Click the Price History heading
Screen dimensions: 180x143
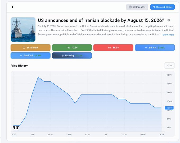coord(19,66)
